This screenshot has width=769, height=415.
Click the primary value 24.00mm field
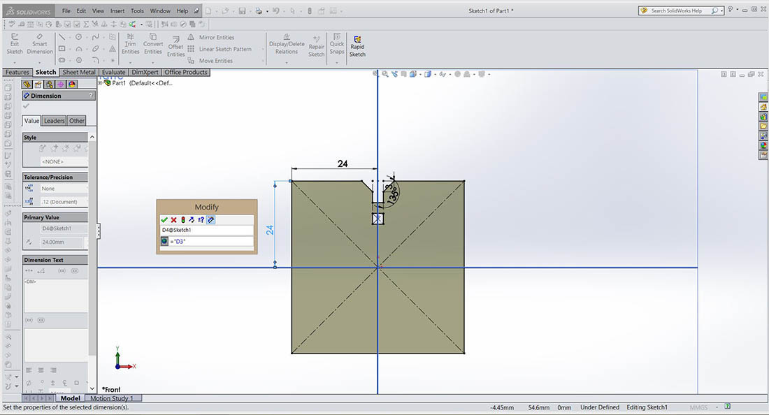click(62, 242)
